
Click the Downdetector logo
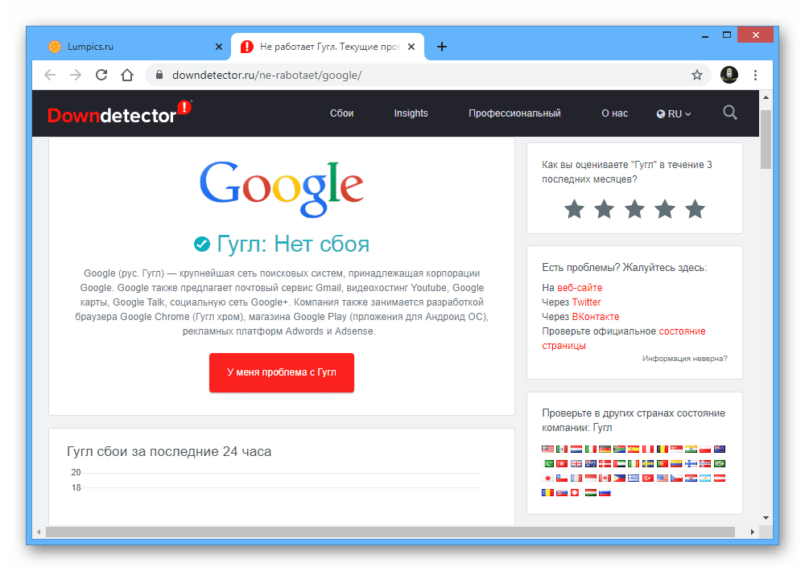tap(119, 113)
